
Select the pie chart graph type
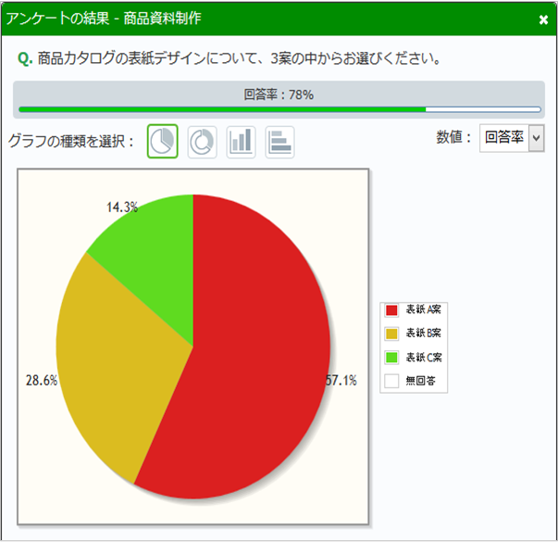[162, 142]
